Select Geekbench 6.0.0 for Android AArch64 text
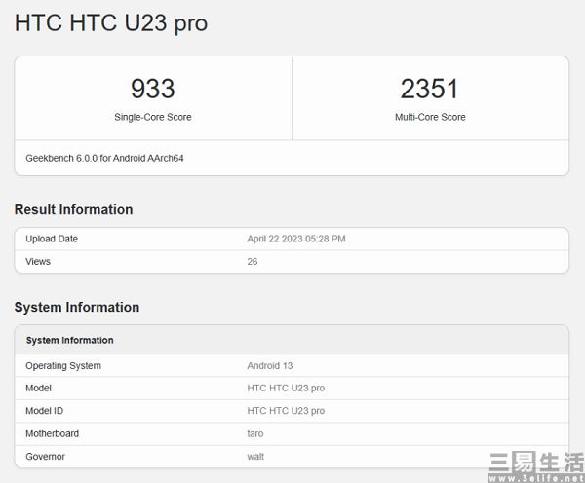 click(x=104, y=158)
